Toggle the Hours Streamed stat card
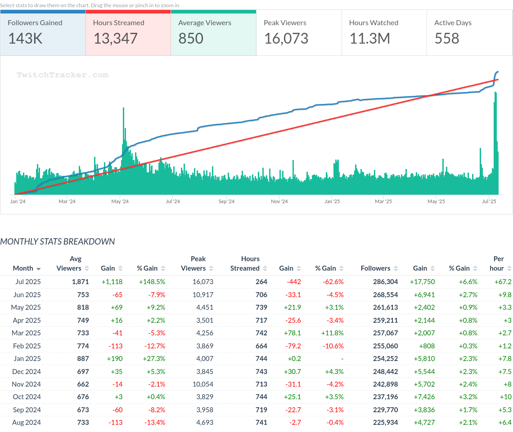The image size is (513, 432). coord(128,33)
